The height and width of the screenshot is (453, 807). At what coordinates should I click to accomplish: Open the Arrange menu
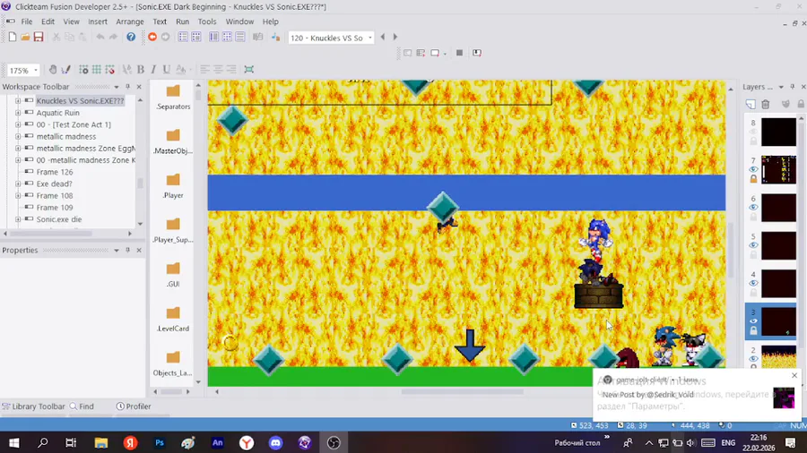coord(130,21)
